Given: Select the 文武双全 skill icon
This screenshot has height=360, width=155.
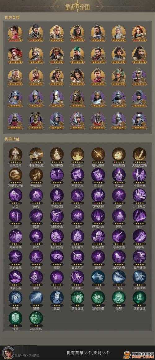Looking at the screenshot, I should tap(77, 257).
